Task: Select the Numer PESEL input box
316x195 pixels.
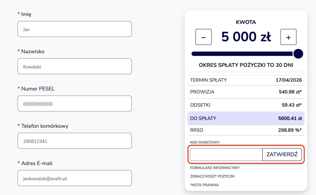Action: [74, 104]
